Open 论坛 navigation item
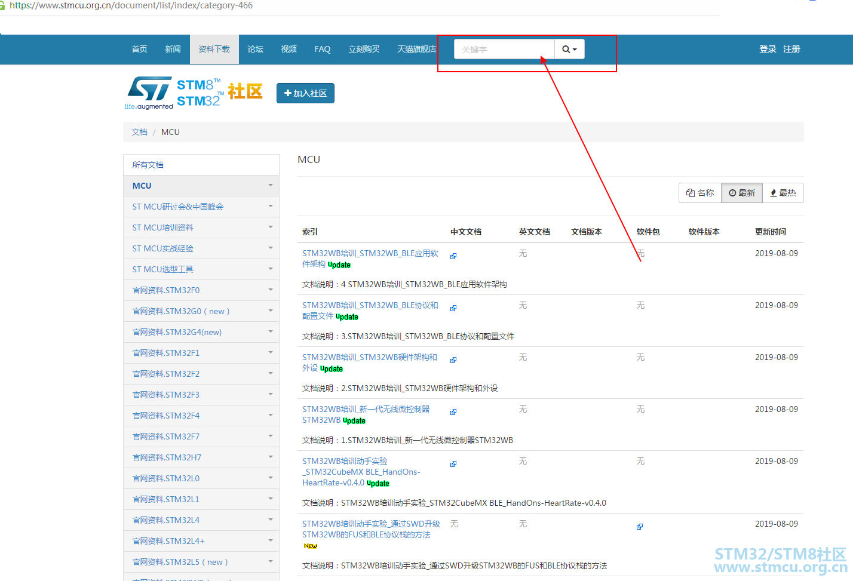 [x=256, y=49]
